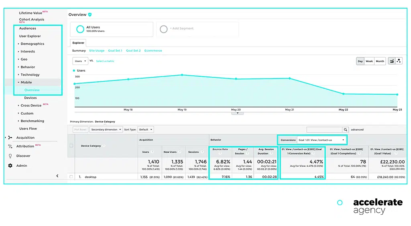The width and height of the screenshot is (411, 226).
Task: Switch to the Site Usage tab
Action: coord(97,51)
